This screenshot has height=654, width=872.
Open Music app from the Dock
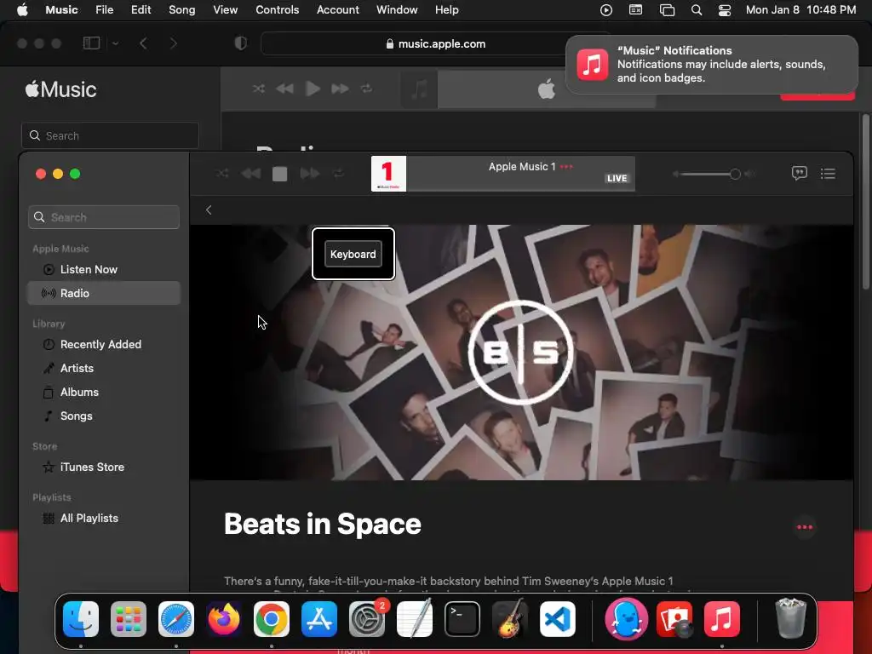click(x=722, y=619)
